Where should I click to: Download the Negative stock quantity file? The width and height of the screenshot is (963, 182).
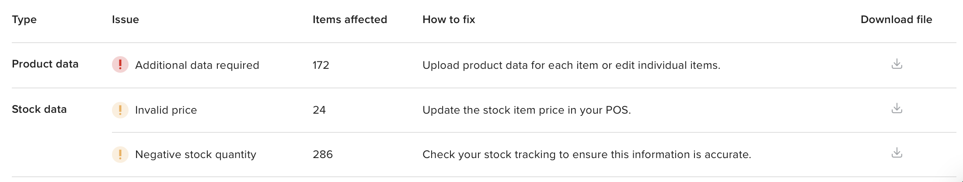(897, 153)
